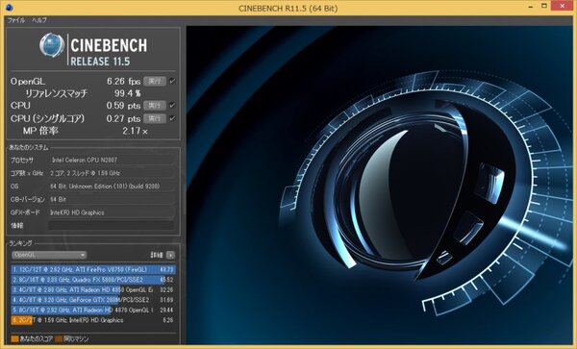This screenshot has width=577, height=349.
Task: Click the details arrow button in ranking
Action: 170,255
